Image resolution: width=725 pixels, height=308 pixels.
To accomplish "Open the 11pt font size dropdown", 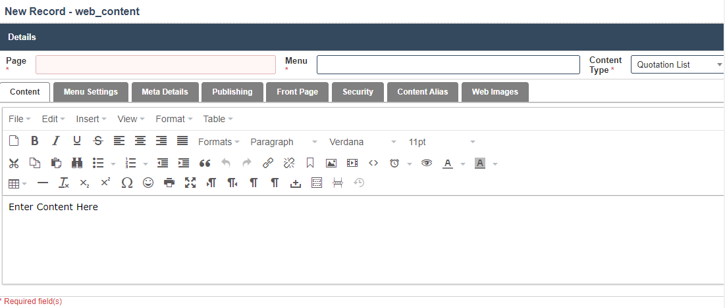I will point(441,142).
